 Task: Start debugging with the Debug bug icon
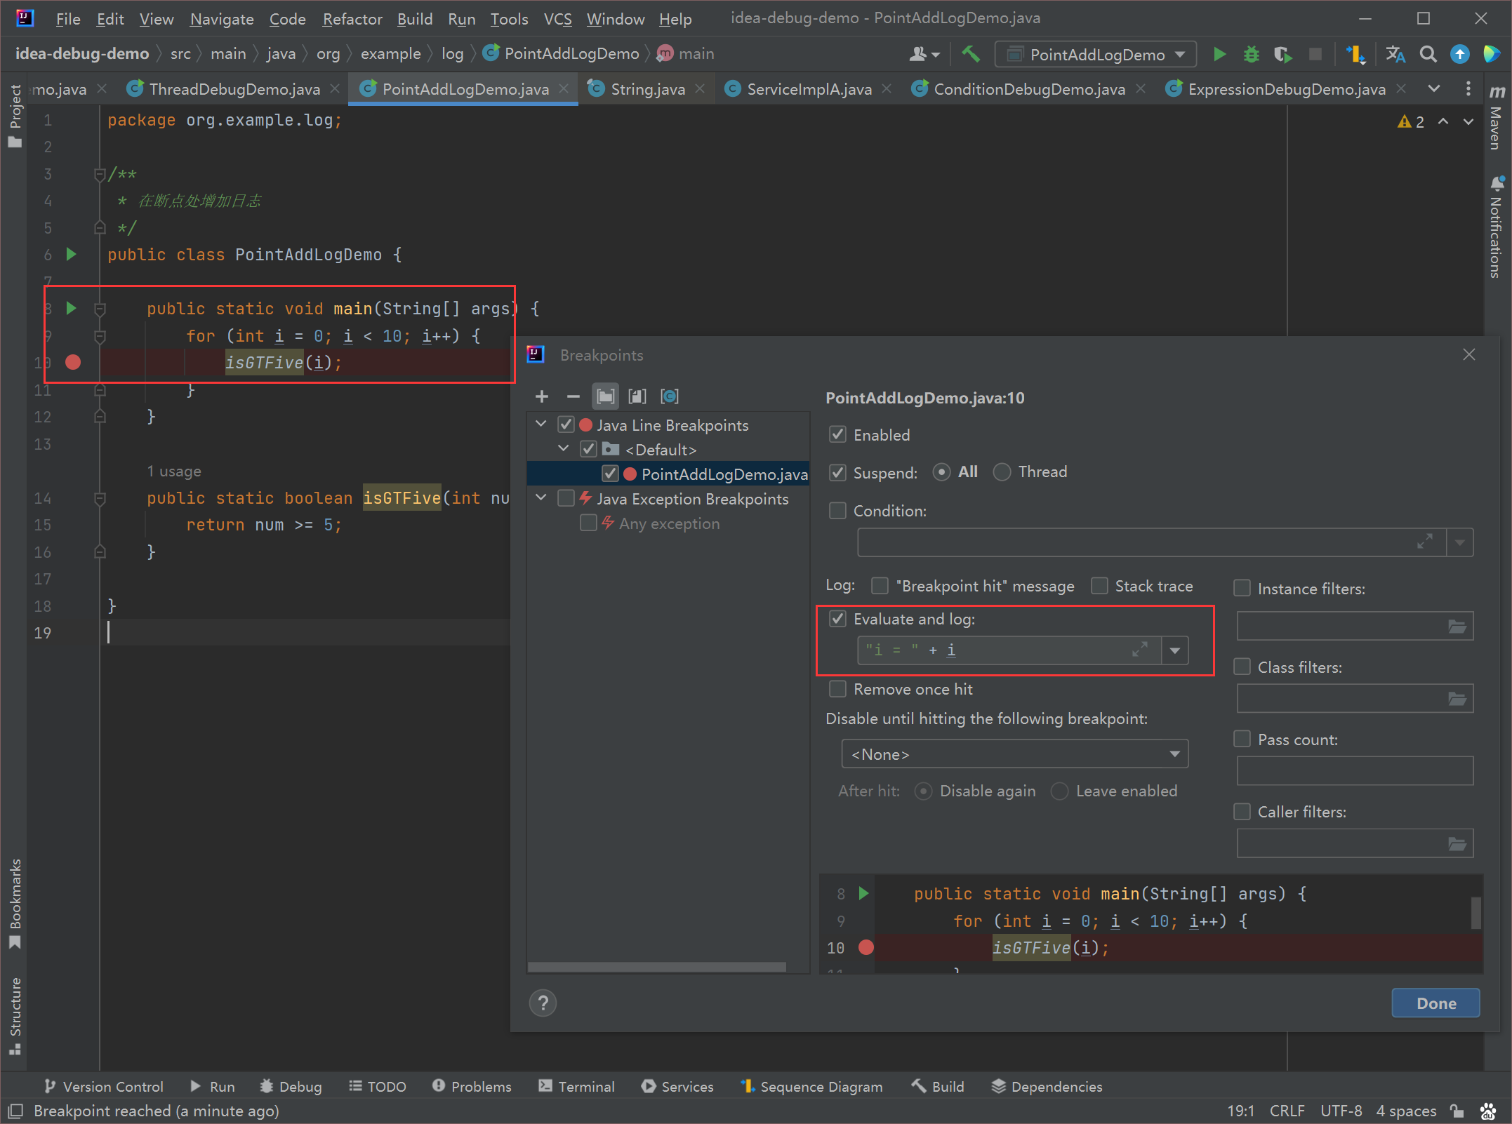(1251, 54)
